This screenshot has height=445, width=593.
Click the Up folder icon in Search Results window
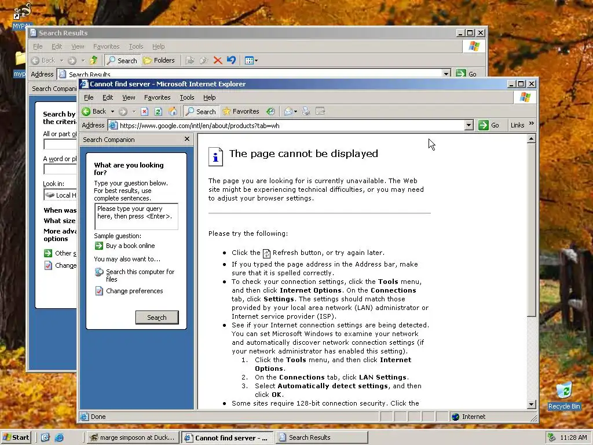93,60
